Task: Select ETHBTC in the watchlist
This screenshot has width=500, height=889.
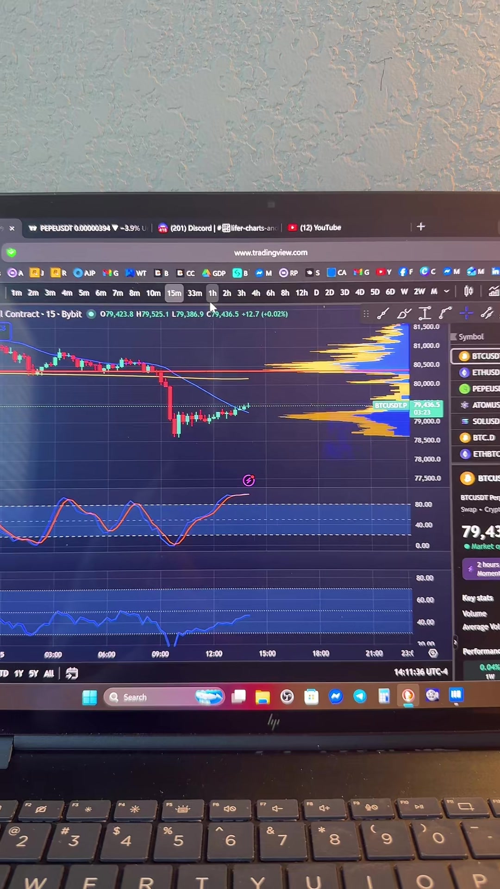Action: (476, 454)
